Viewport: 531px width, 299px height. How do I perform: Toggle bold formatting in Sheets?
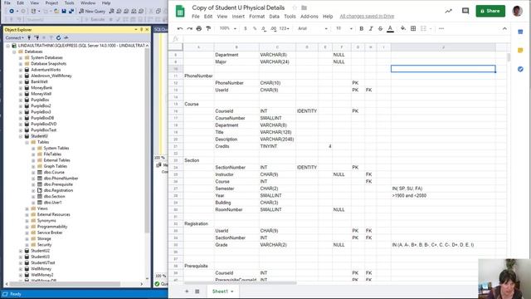[x=362, y=28]
